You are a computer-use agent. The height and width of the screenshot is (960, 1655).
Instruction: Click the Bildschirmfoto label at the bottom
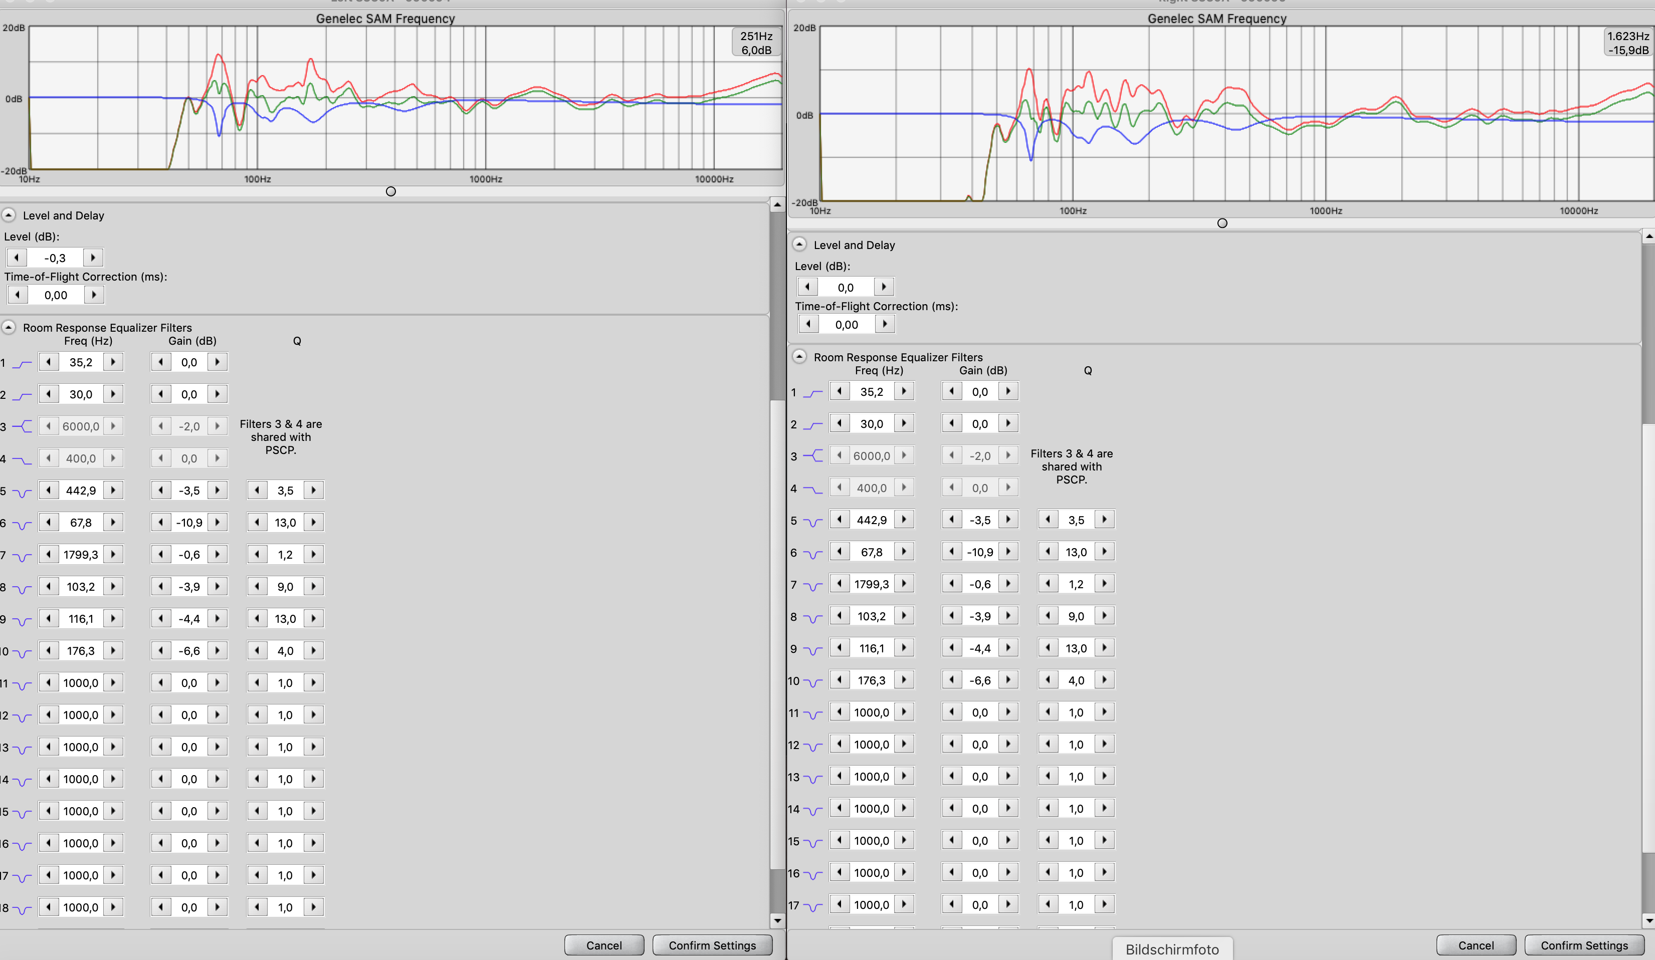(1172, 949)
